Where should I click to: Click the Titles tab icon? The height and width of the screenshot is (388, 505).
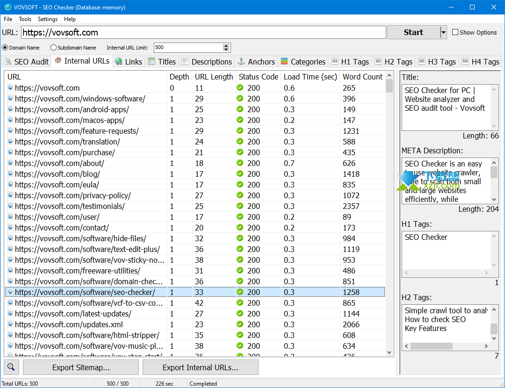[x=151, y=61]
